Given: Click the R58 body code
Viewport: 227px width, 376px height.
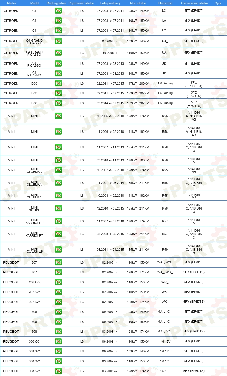Looking at the screenshot, I should tap(165, 208).
